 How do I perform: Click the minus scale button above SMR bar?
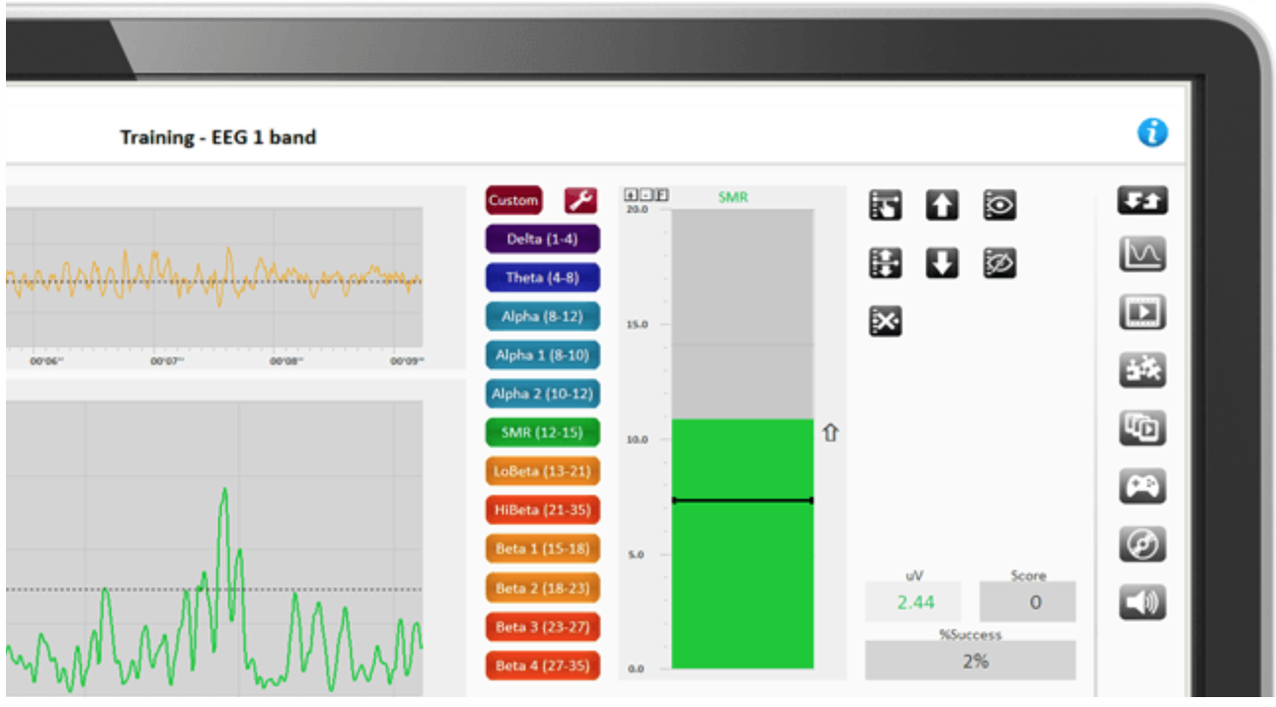[645, 196]
